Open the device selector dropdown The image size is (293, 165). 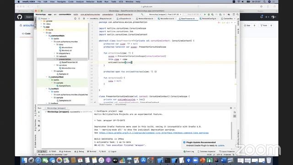click(194, 14)
